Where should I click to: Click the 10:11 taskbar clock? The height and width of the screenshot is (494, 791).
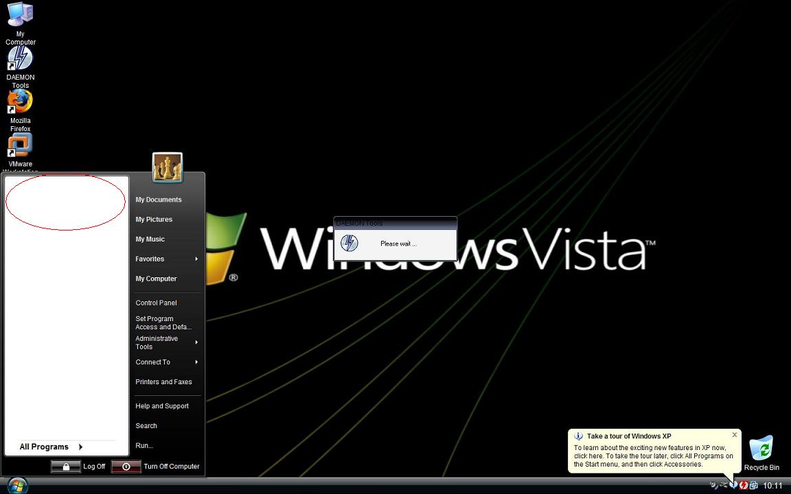pyautogui.click(x=772, y=486)
